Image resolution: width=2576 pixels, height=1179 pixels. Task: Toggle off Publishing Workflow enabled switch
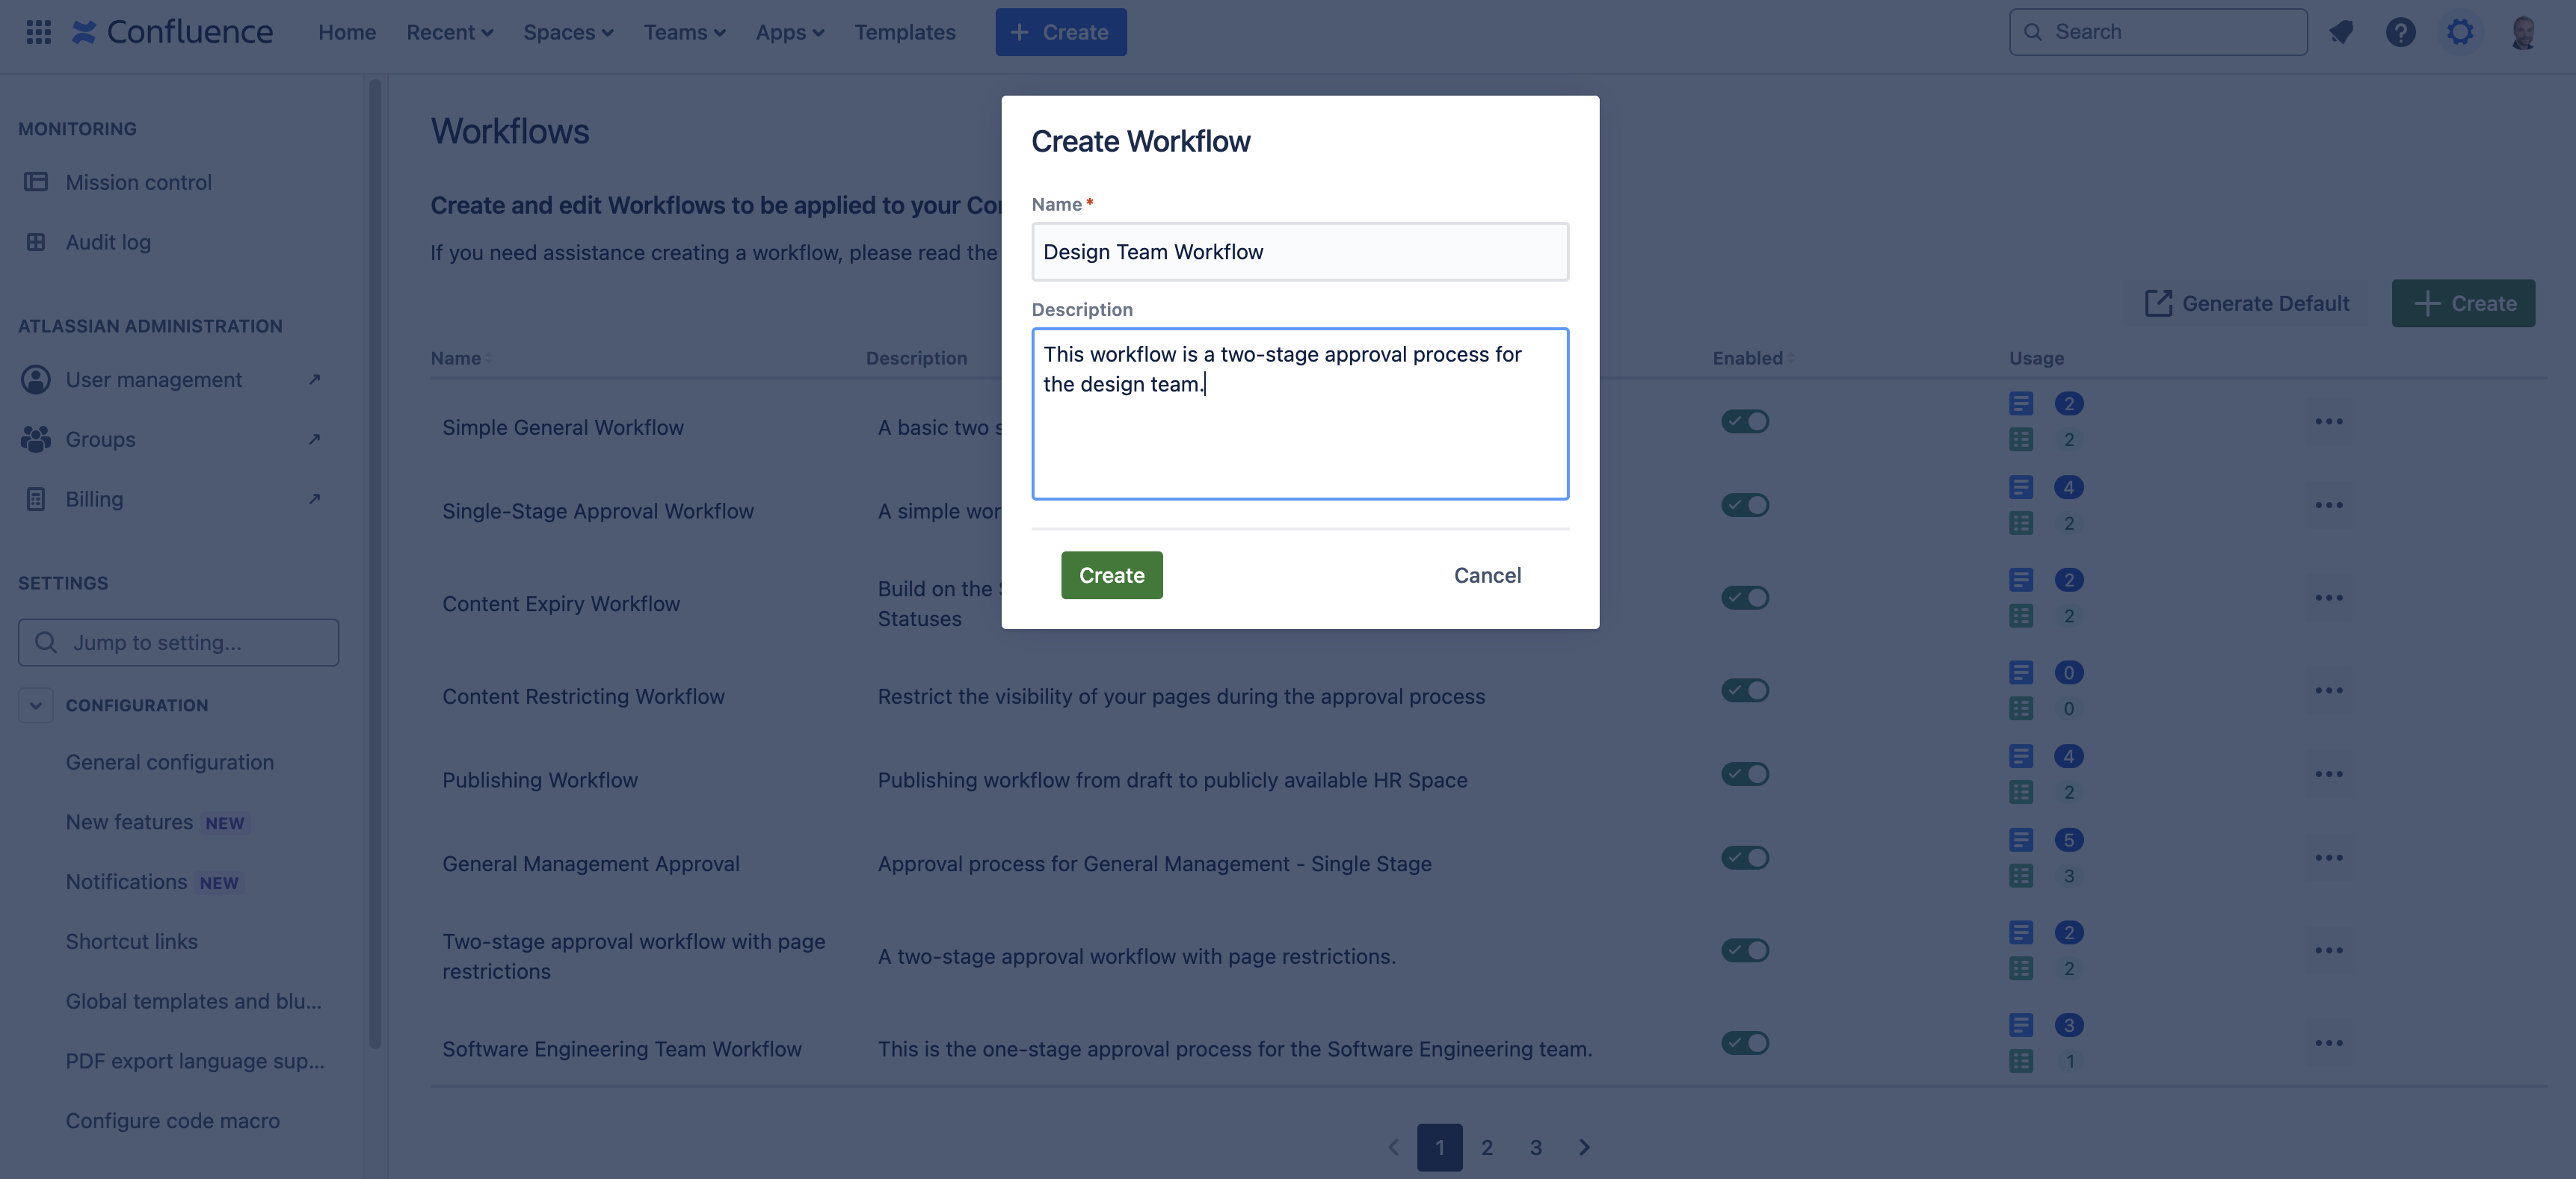click(1744, 773)
